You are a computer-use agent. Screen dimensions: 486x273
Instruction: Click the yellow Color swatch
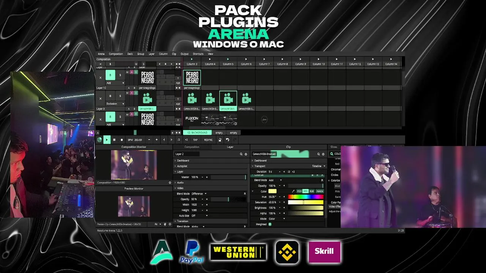(272, 191)
